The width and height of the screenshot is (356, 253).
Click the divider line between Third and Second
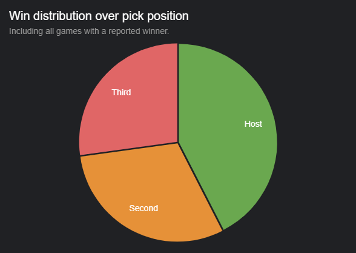pos(129,149)
